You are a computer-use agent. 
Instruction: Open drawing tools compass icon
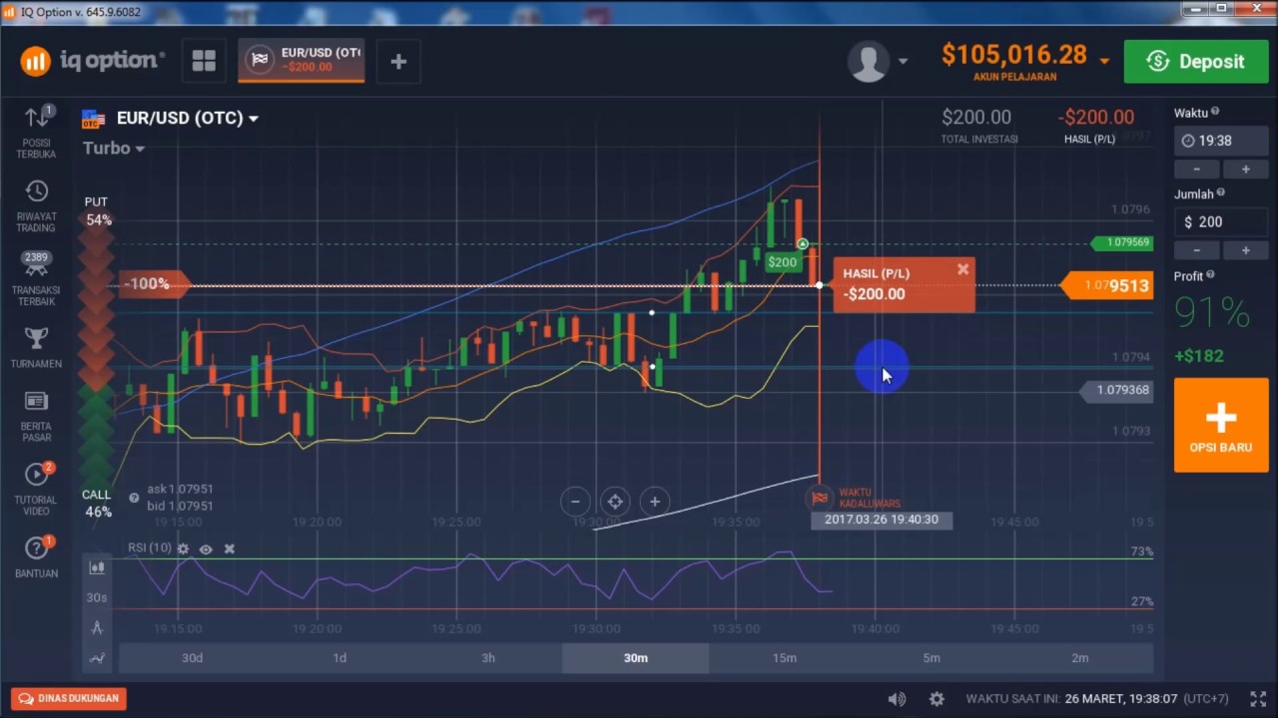97,627
